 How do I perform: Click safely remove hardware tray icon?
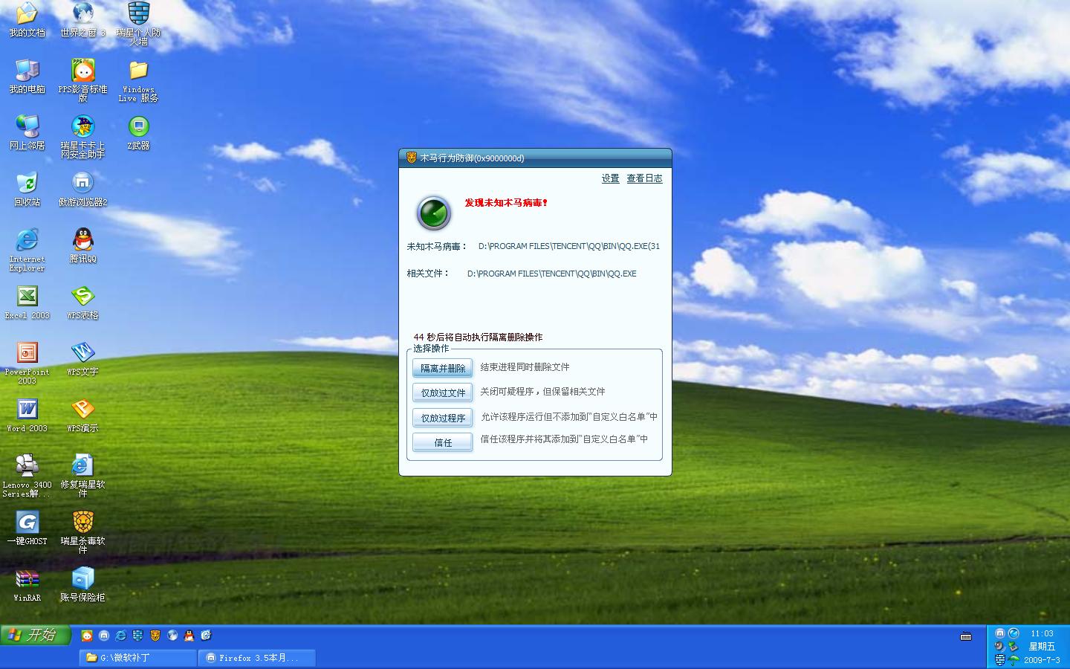(1014, 647)
